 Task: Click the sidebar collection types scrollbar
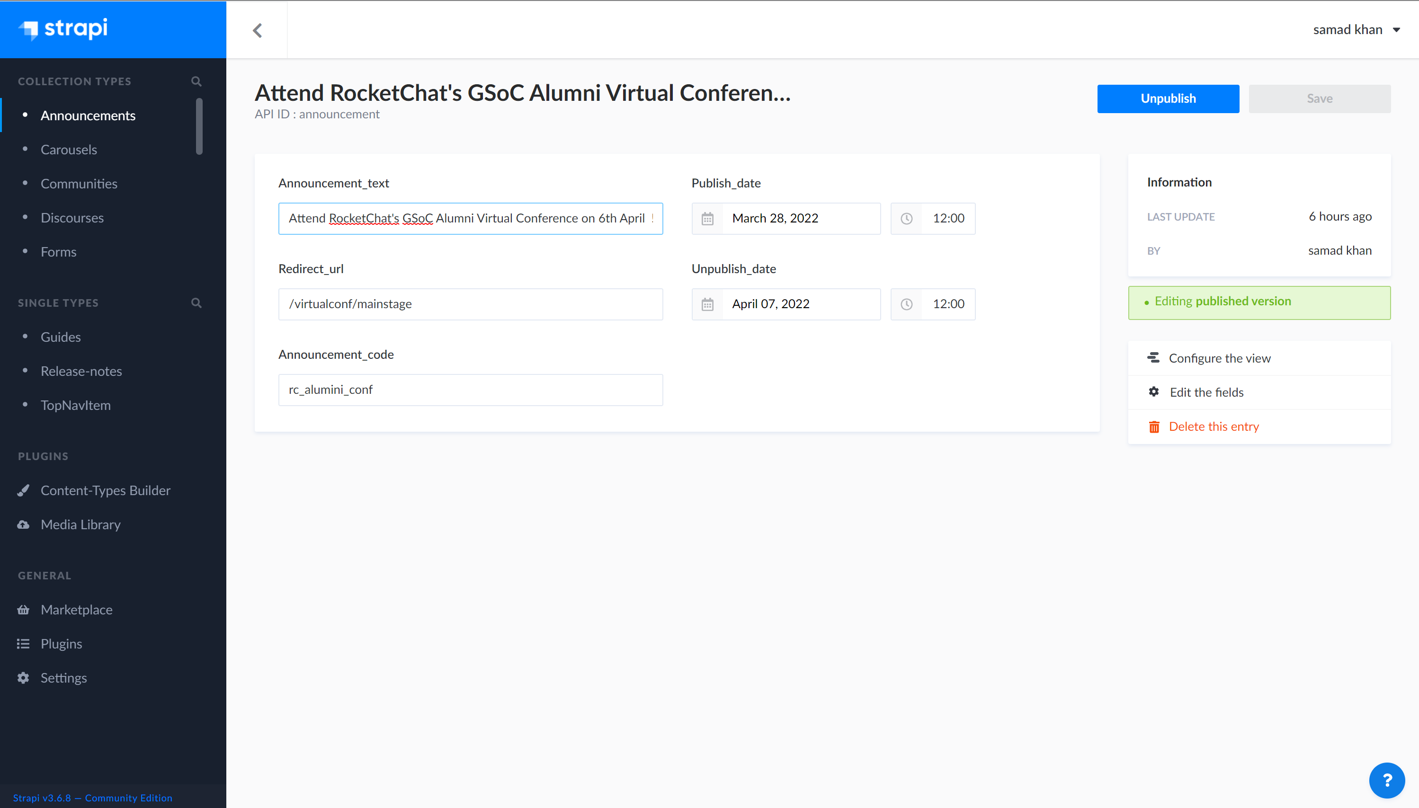199,126
